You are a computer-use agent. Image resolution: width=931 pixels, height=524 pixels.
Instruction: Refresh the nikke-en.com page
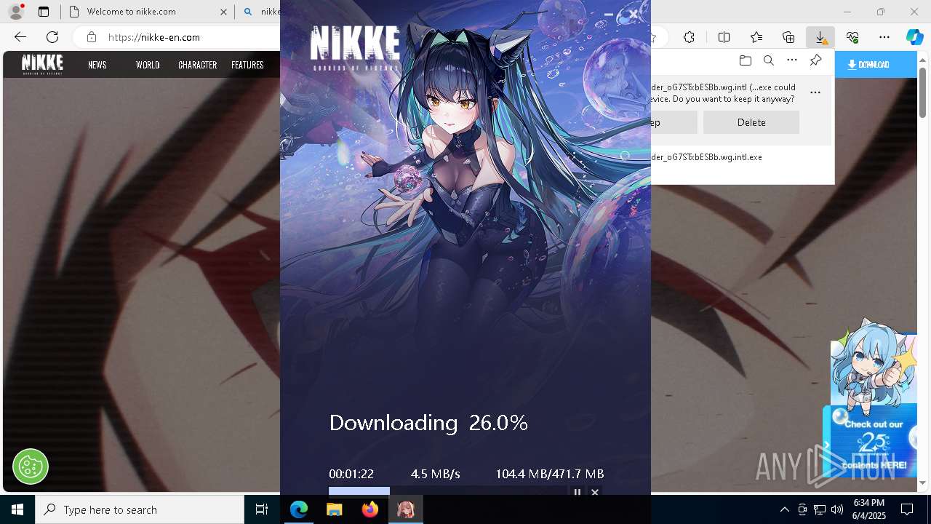52,37
